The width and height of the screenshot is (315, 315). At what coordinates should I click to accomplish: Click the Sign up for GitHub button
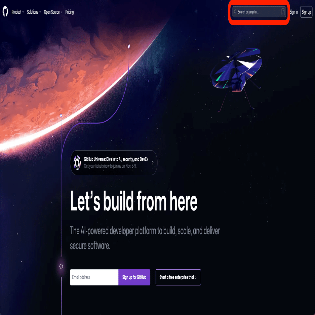pyautogui.click(x=134, y=277)
